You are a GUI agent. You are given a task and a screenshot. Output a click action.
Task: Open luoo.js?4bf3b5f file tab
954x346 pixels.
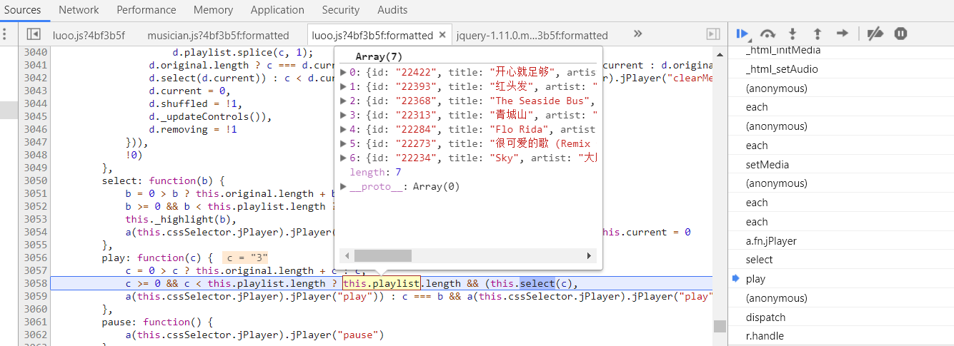[x=89, y=35]
